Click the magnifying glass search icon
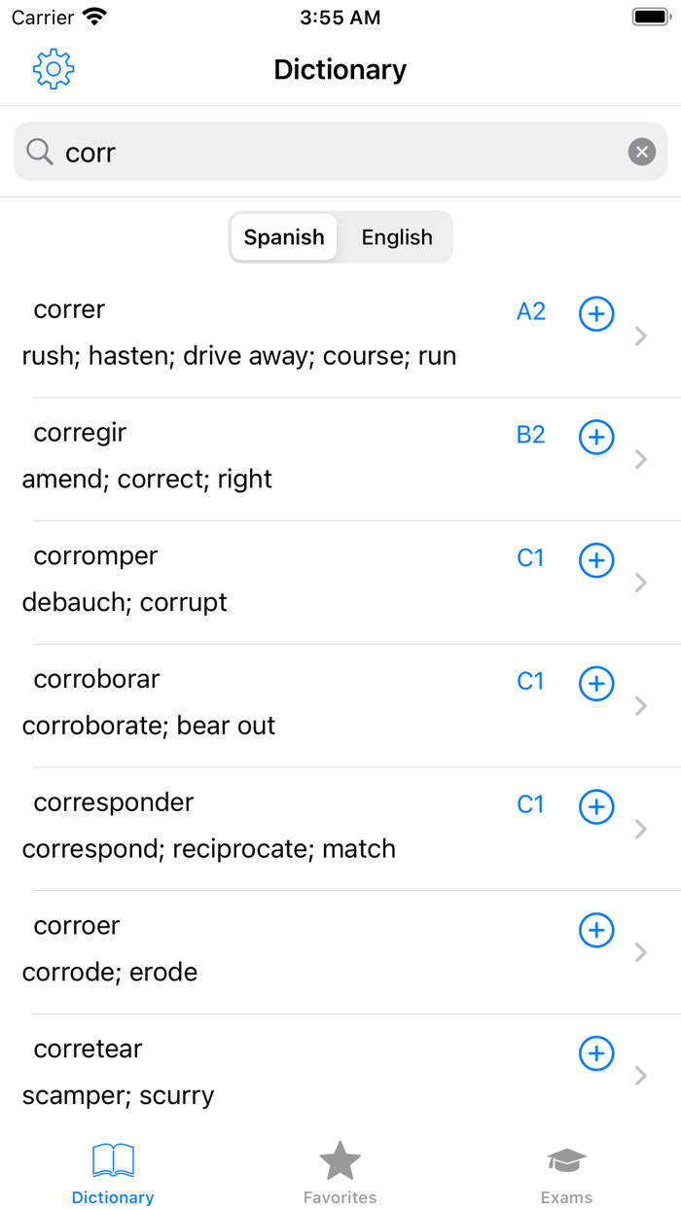 point(39,152)
